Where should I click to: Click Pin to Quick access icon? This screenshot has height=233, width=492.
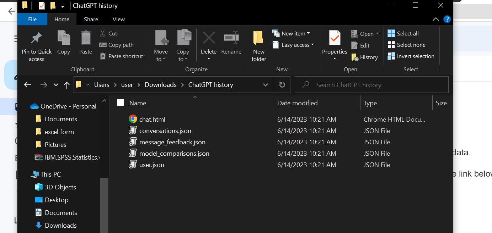click(x=37, y=38)
